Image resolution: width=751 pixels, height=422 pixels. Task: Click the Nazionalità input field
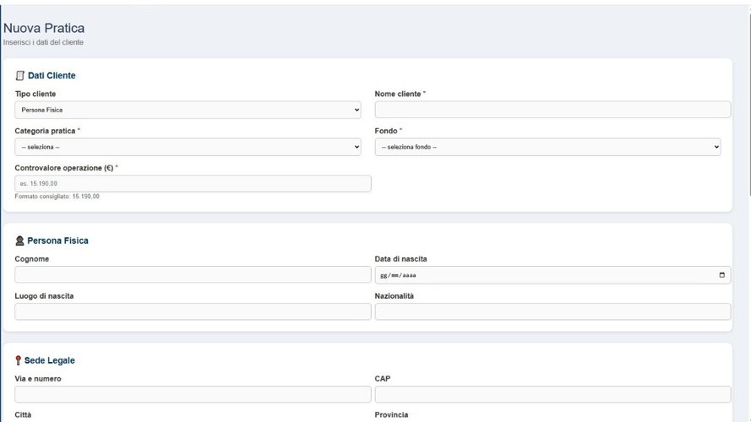tap(552, 311)
